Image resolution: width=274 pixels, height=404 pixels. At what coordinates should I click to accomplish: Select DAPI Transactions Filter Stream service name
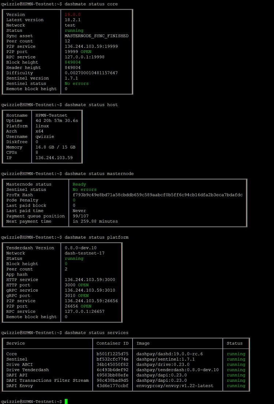point(47,380)
